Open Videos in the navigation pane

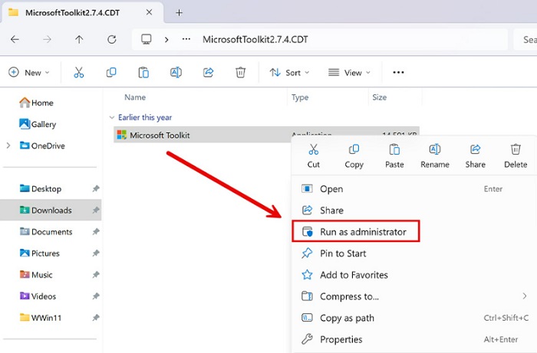click(x=38, y=296)
